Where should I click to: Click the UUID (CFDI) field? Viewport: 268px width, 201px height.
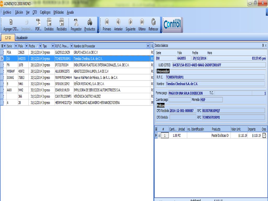[x=219, y=65]
